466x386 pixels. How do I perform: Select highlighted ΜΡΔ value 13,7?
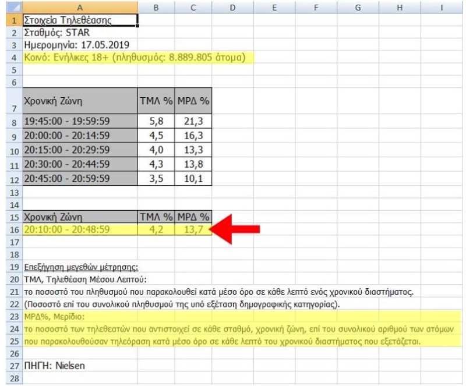193,229
